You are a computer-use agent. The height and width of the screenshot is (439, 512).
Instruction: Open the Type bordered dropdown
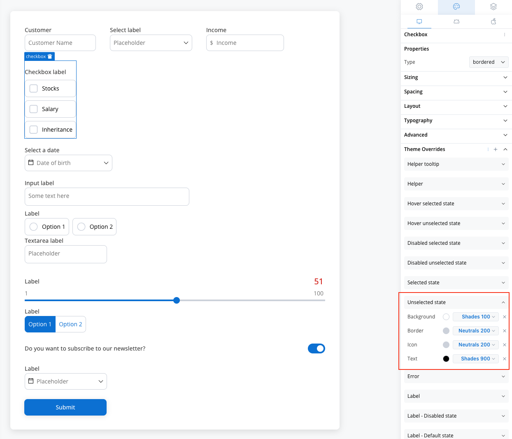click(x=489, y=62)
